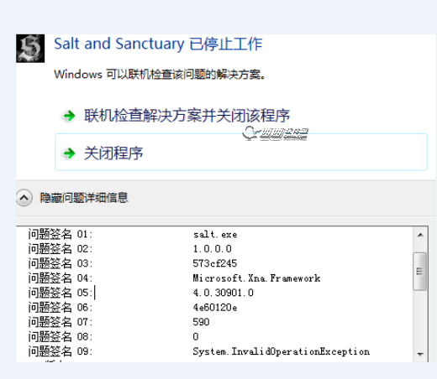Click the Microsoft.Xna.Framework value
This screenshot has height=379, width=437.
(x=256, y=278)
